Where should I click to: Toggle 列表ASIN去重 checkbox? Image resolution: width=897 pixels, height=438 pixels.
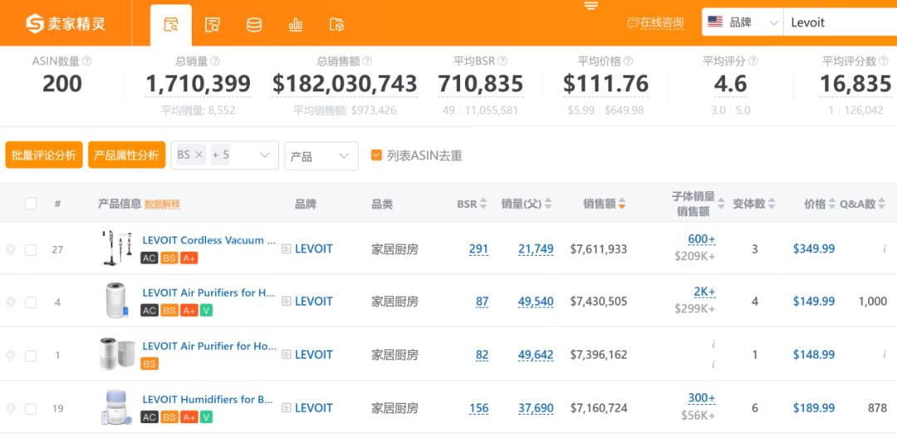pyautogui.click(x=376, y=155)
